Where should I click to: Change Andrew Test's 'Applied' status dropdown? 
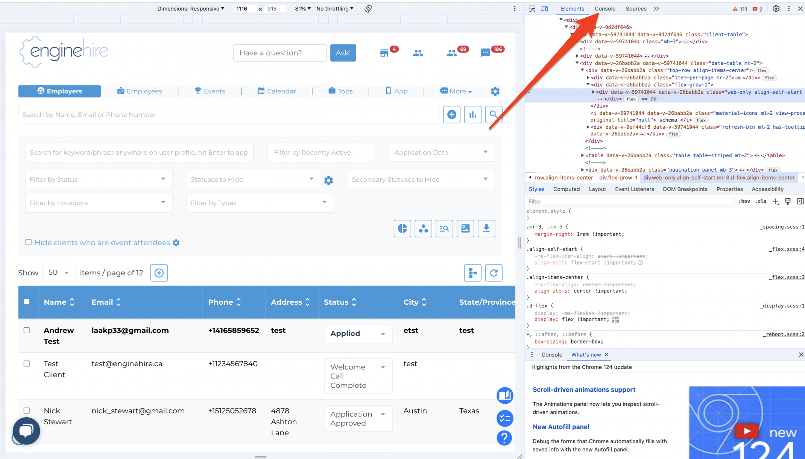pos(358,334)
